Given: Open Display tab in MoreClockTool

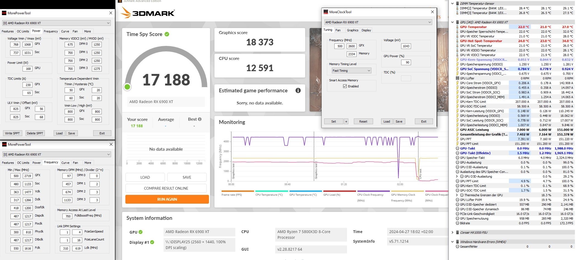Looking at the screenshot, I should click(366, 30).
